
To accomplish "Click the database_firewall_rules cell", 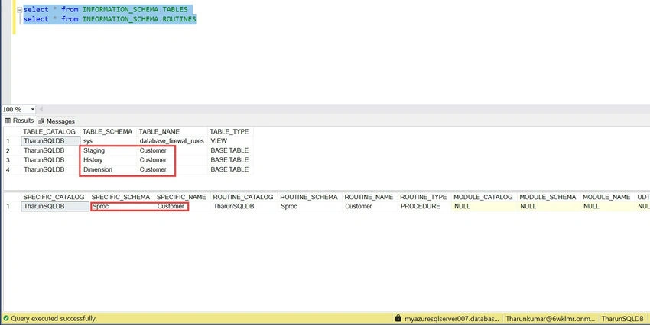I will 171,141.
